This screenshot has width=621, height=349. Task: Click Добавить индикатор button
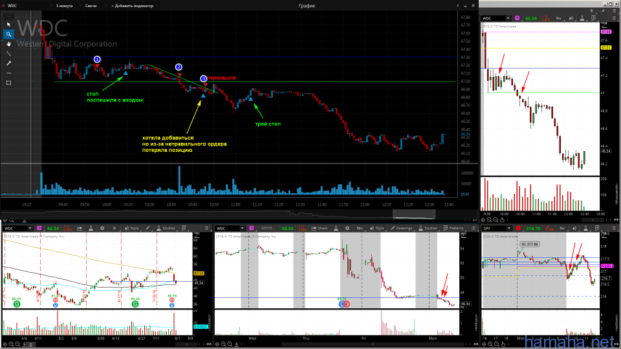coord(133,5)
